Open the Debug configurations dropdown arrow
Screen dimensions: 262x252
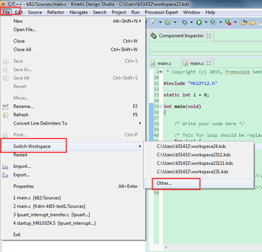pyautogui.click(x=191, y=22)
